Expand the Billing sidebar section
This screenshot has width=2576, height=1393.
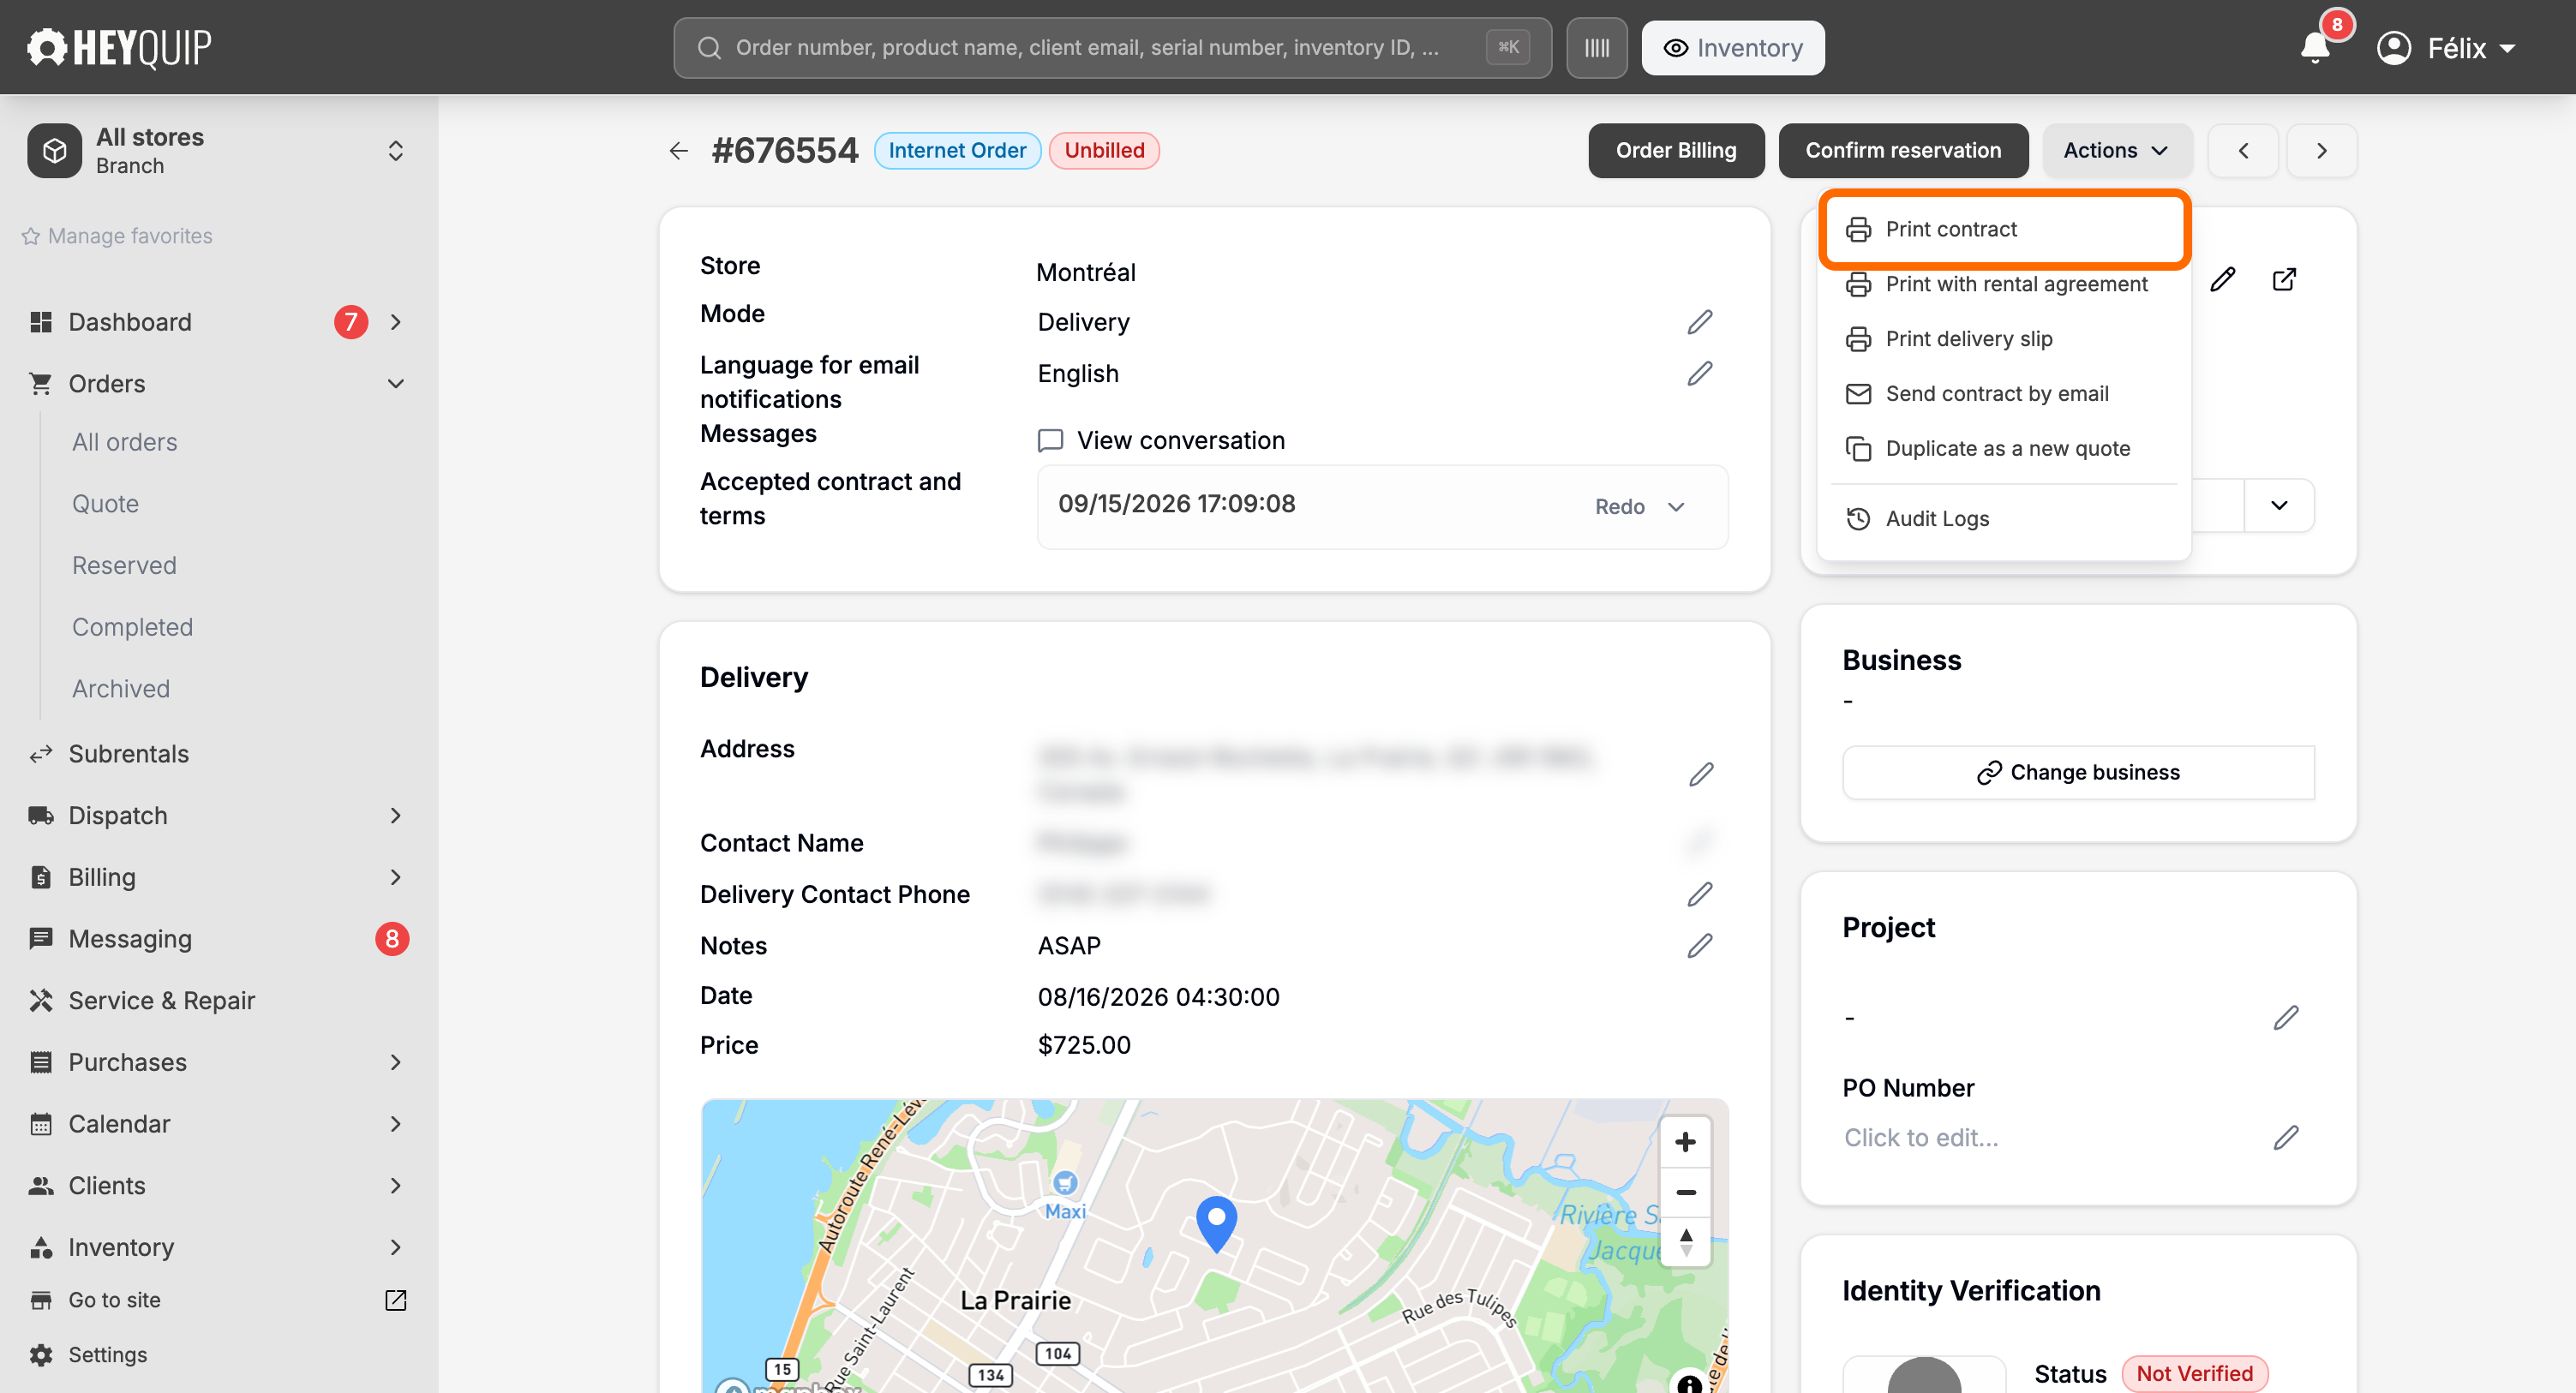point(396,877)
